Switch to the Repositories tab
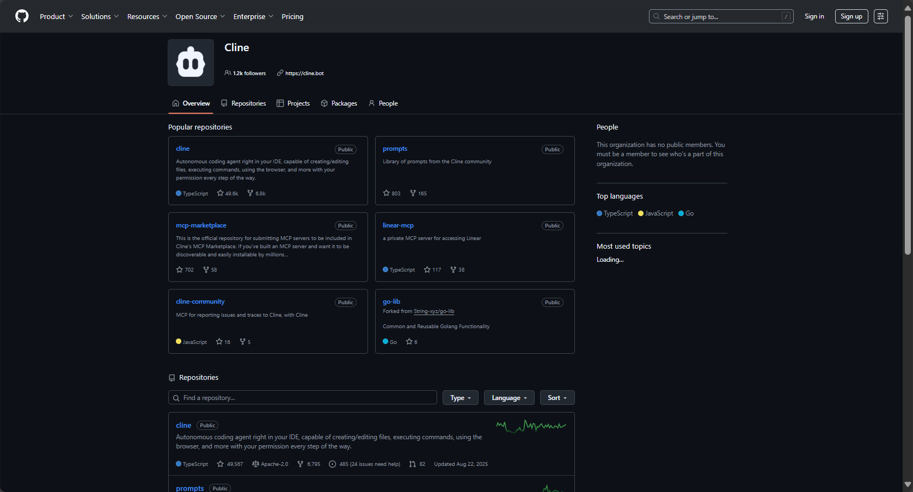 [x=243, y=103]
